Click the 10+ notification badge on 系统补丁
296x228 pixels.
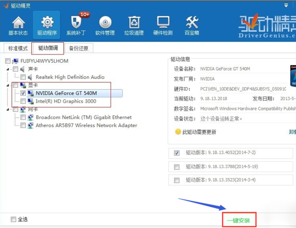(x=85, y=14)
